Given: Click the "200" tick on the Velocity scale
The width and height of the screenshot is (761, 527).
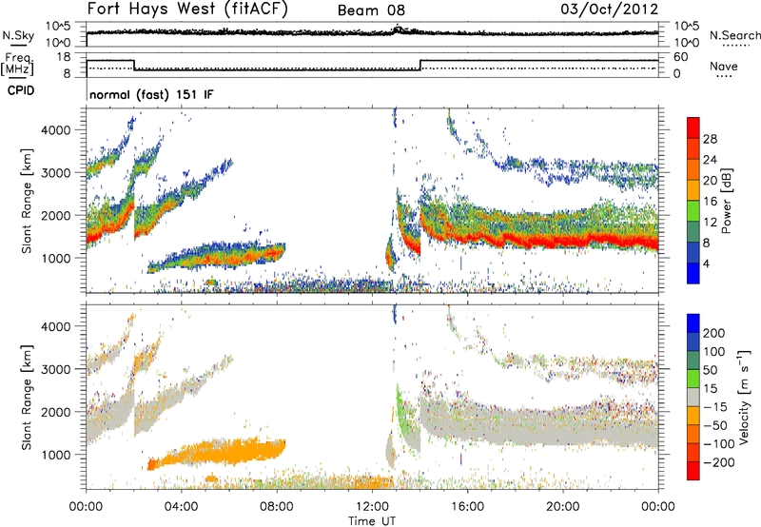Looking at the screenshot, I should (714, 333).
